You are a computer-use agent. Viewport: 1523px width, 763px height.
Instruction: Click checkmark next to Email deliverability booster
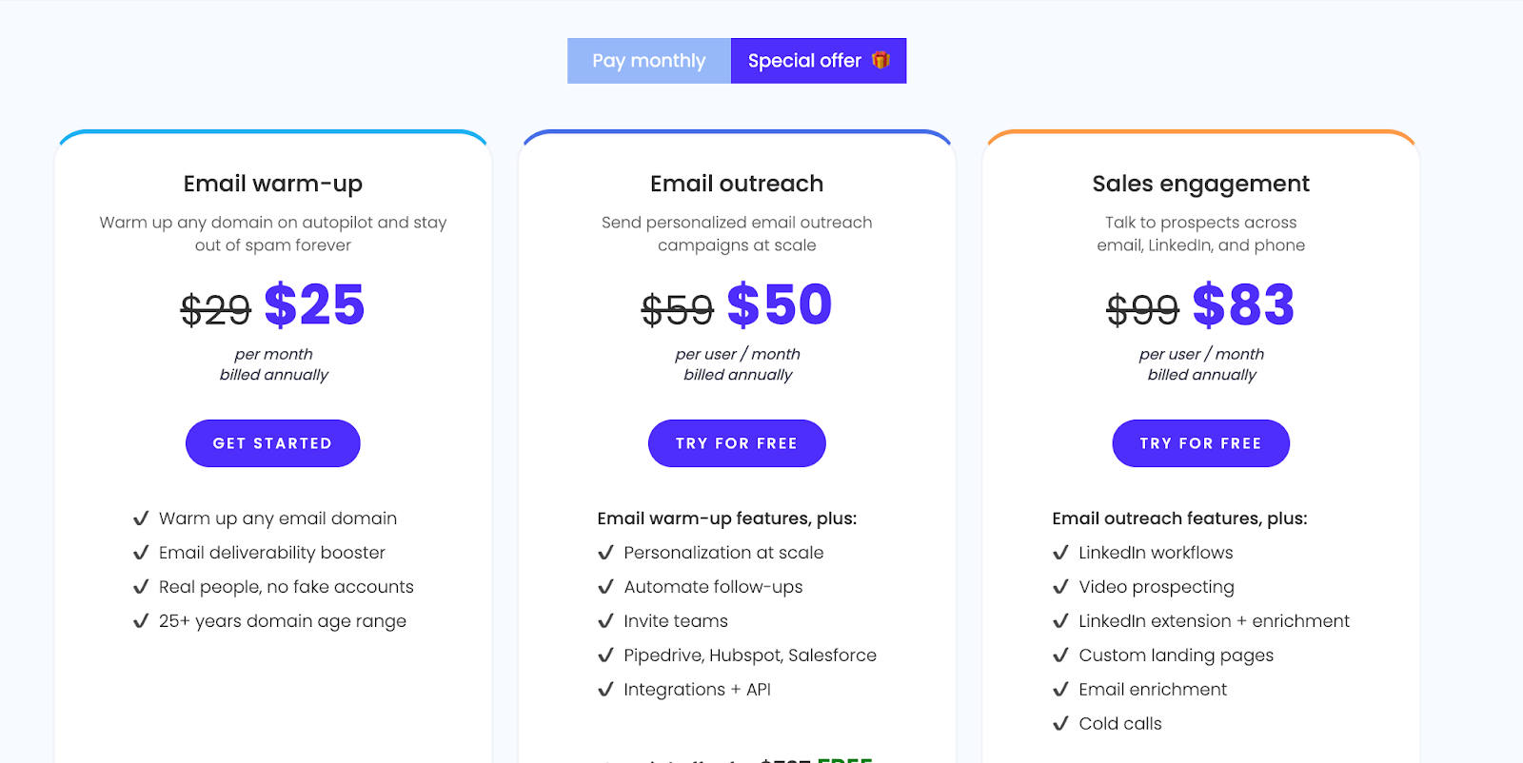click(x=141, y=553)
